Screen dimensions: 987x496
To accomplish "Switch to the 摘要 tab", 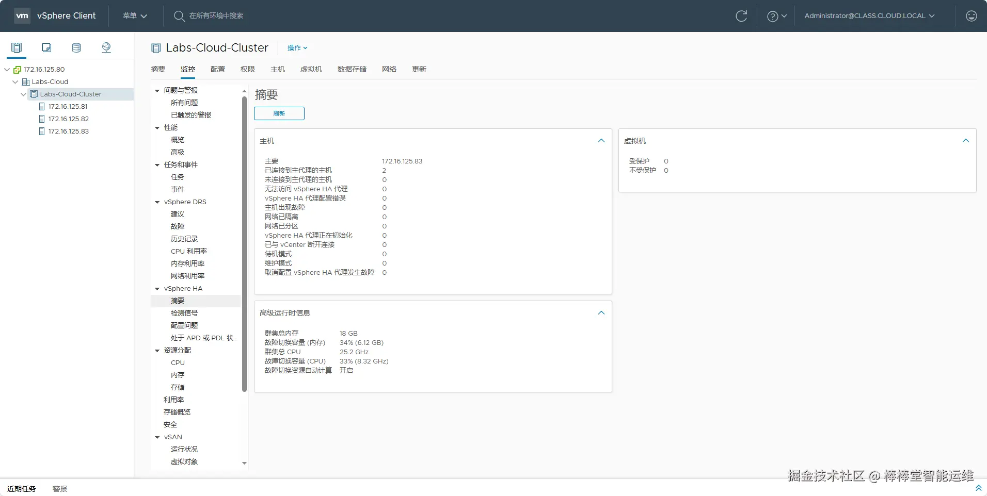I will click(x=158, y=69).
